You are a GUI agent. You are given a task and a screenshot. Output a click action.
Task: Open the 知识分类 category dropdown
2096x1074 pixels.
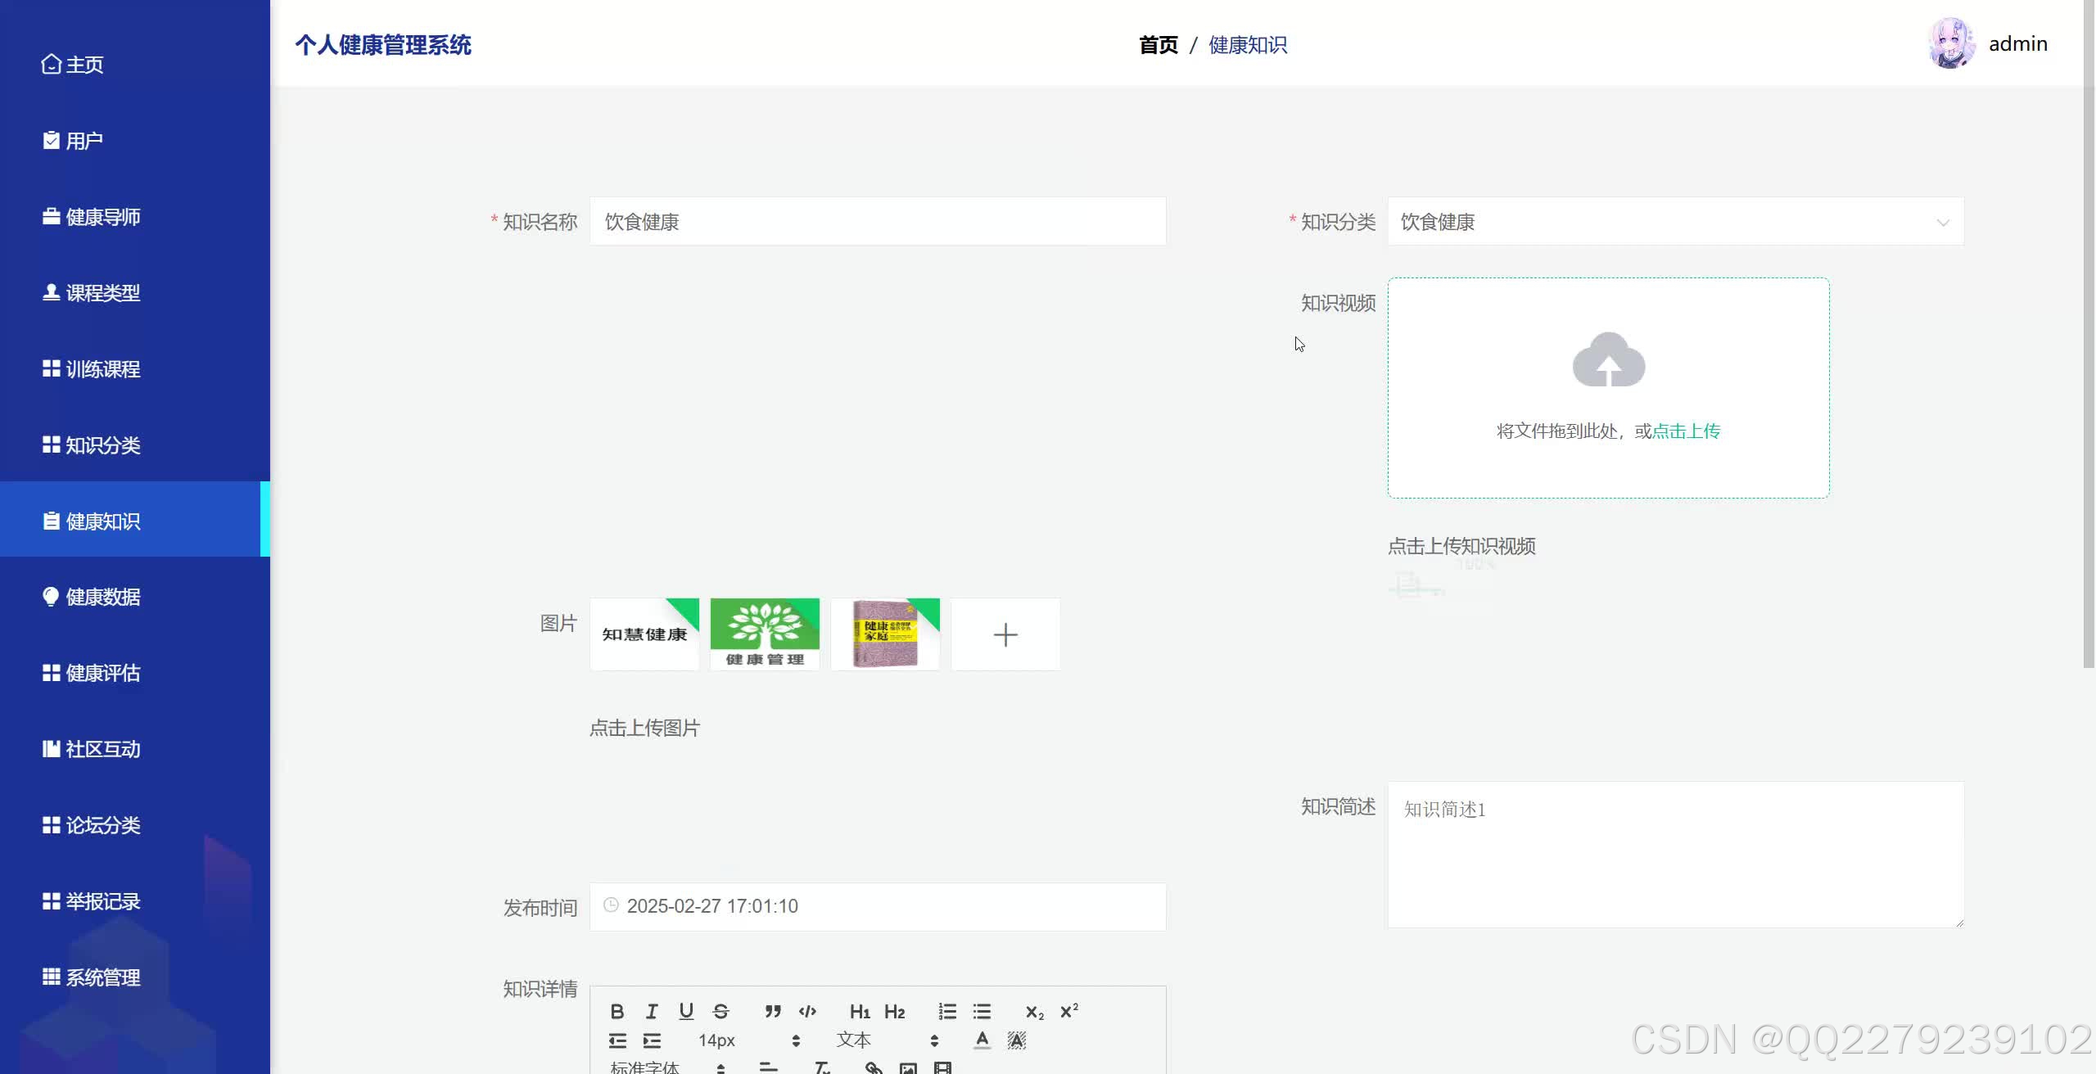coord(1675,222)
